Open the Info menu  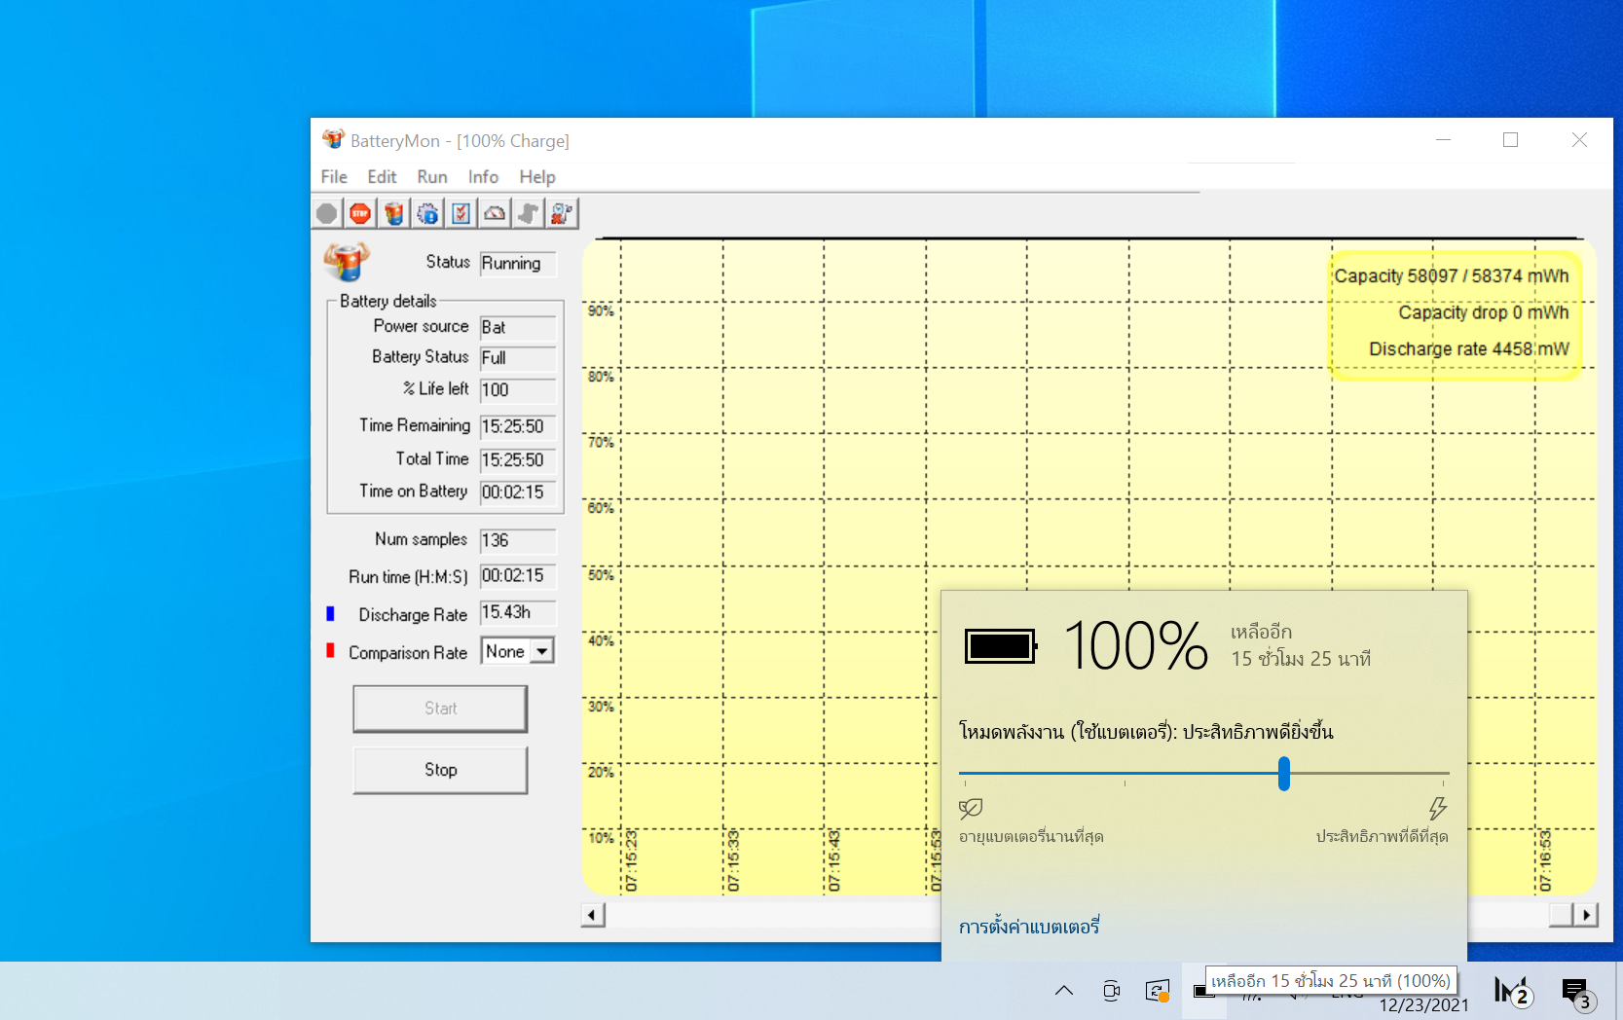[483, 177]
